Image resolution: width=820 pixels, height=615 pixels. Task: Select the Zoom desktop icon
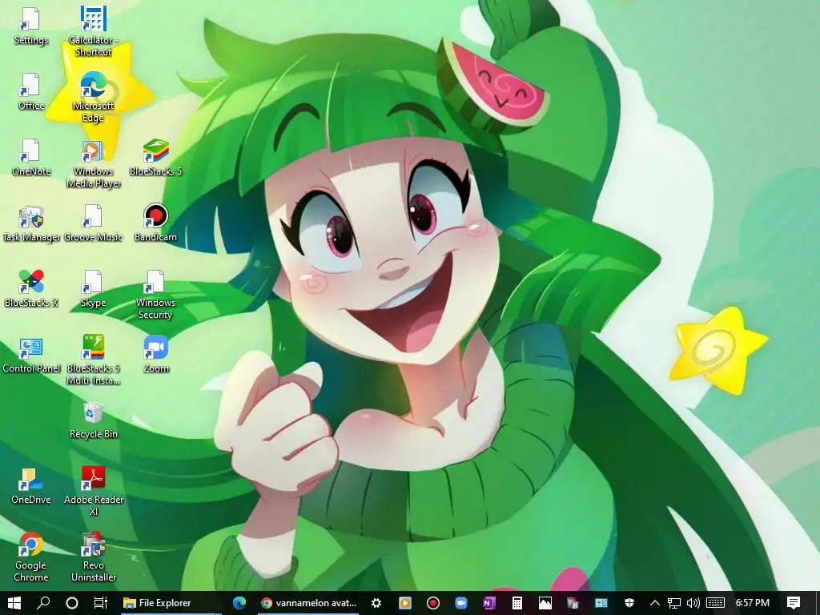point(155,355)
